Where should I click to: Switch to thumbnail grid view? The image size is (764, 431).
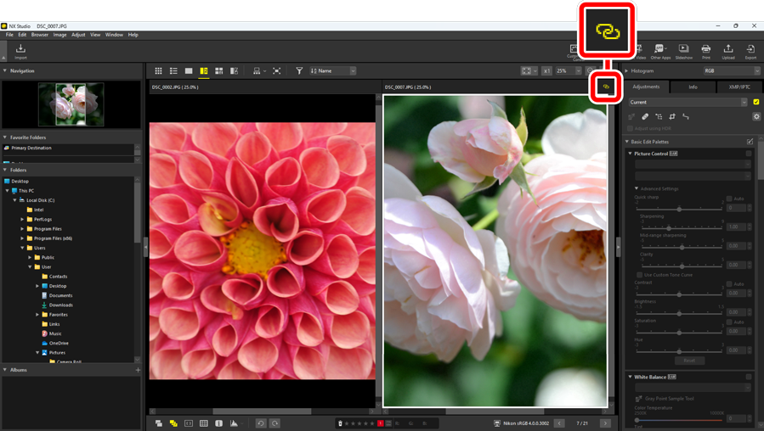coord(158,71)
